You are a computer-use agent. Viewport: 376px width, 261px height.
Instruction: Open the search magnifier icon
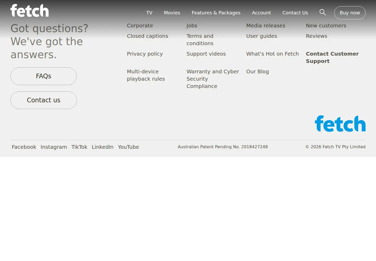point(323,12)
